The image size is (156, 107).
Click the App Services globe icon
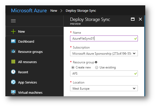(13, 82)
